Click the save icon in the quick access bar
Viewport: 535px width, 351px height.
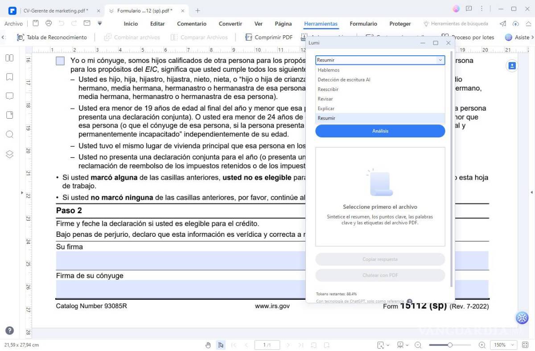coord(36,23)
